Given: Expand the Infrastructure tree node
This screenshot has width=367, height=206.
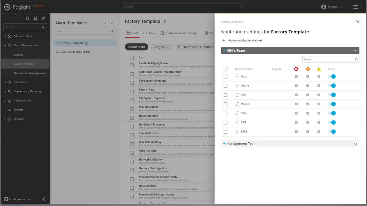Looking at the screenshot, I should click(x=5, y=100).
